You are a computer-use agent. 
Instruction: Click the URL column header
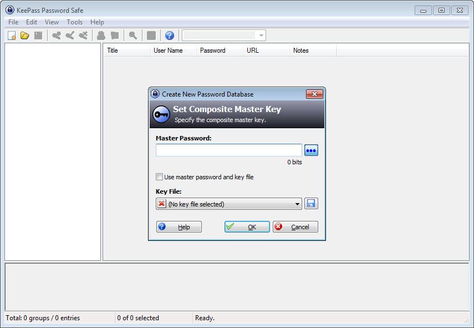pyautogui.click(x=266, y=51)
